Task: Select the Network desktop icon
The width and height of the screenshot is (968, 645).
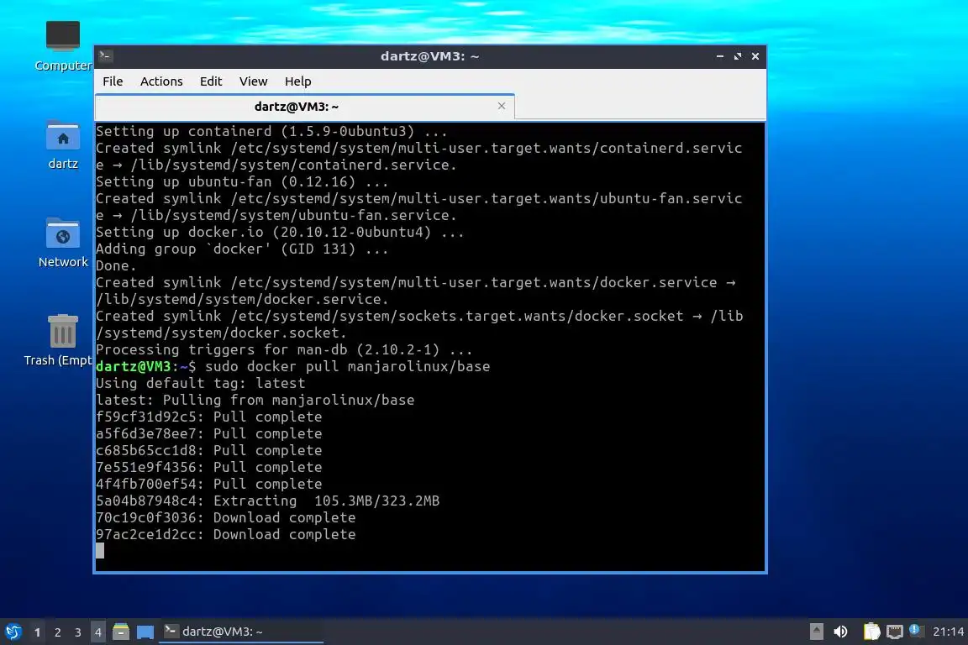Action: (x=63, y=244)
